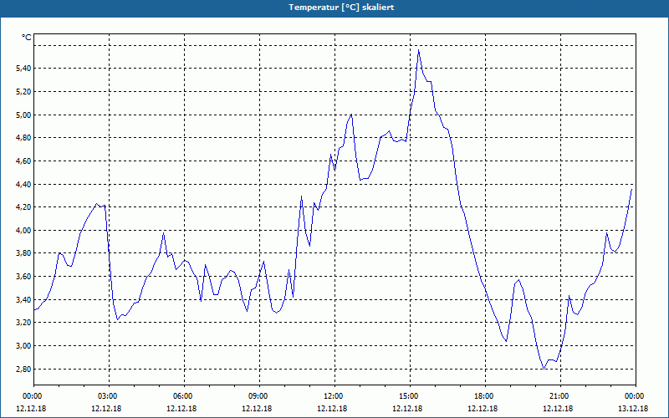This screenshot has width=669, height=418.
Task: Select the 3,00 temperature tick label
Action: point(23,346)
